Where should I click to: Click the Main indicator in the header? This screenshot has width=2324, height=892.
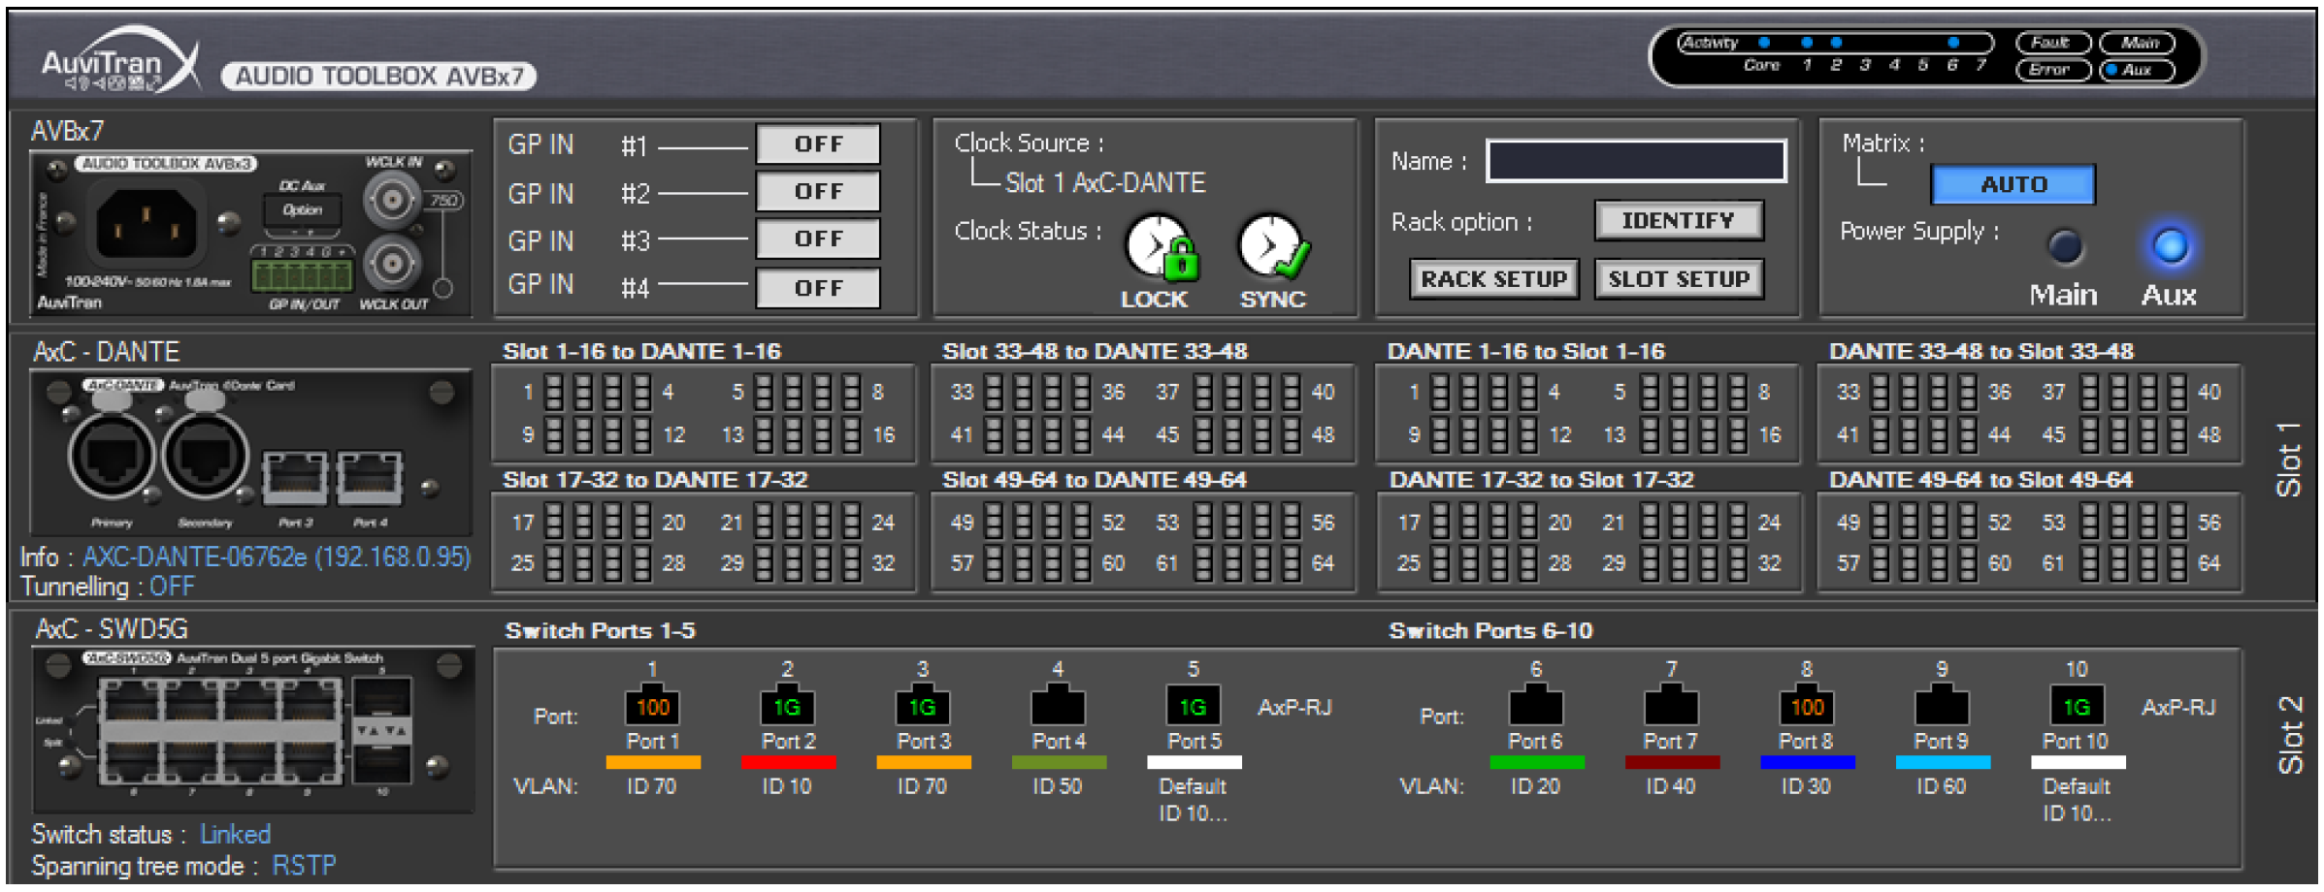[2138, 43]
